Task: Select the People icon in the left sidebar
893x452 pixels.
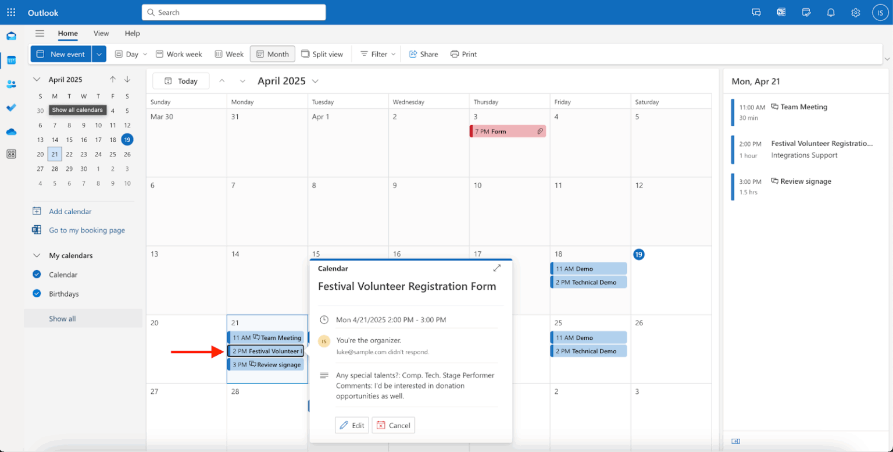Action: [11, 84]
